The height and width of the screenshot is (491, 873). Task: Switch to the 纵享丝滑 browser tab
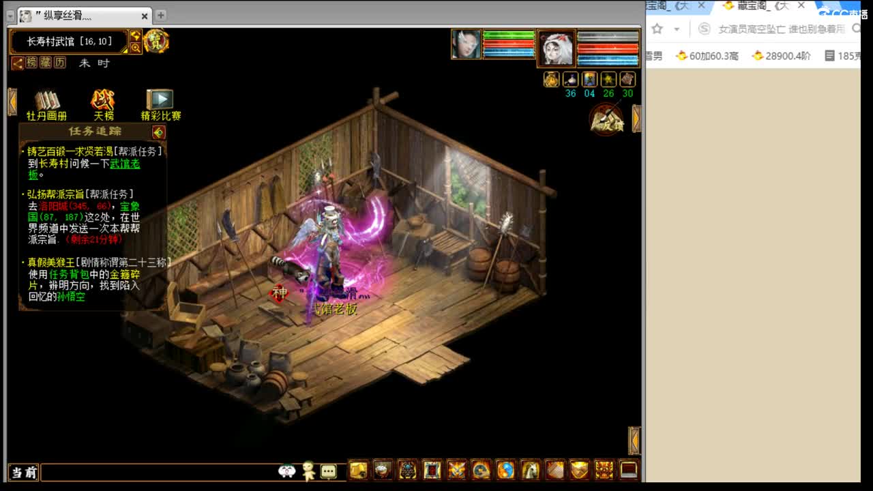click(x=83, y=15)
